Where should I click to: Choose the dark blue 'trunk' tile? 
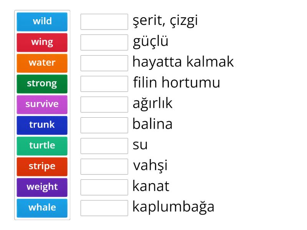pos(42,125)
